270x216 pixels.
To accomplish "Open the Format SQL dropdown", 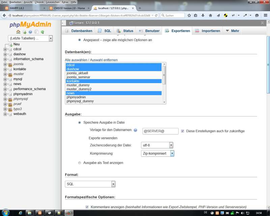I will (x=90, y=184).
